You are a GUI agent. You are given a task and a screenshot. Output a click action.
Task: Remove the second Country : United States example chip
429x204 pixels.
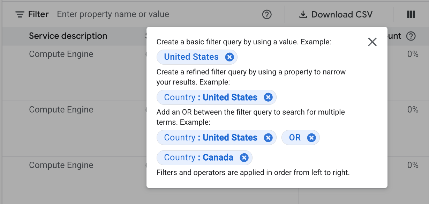pyautogui.click(x=268, y=137)
